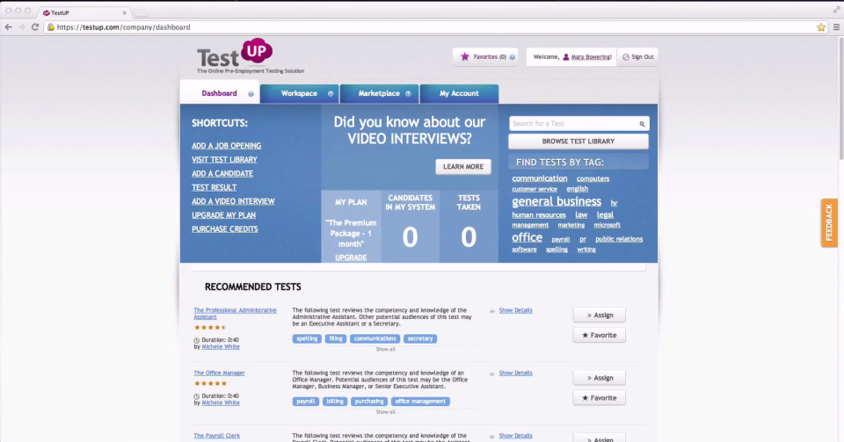Image resolution: width=844 pixels, height=442 pixels.
Task: Click the help icon beside Favorites (0)
Action: click(512, 57)
